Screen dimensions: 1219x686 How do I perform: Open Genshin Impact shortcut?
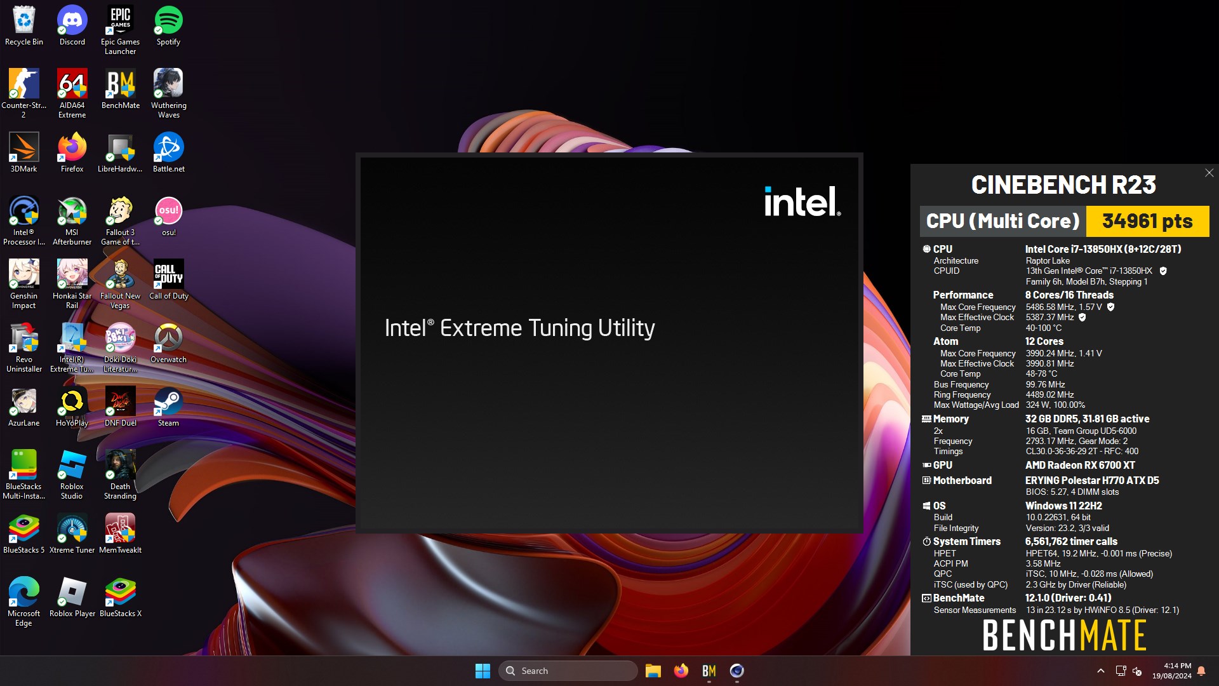[x=24, y=285]
